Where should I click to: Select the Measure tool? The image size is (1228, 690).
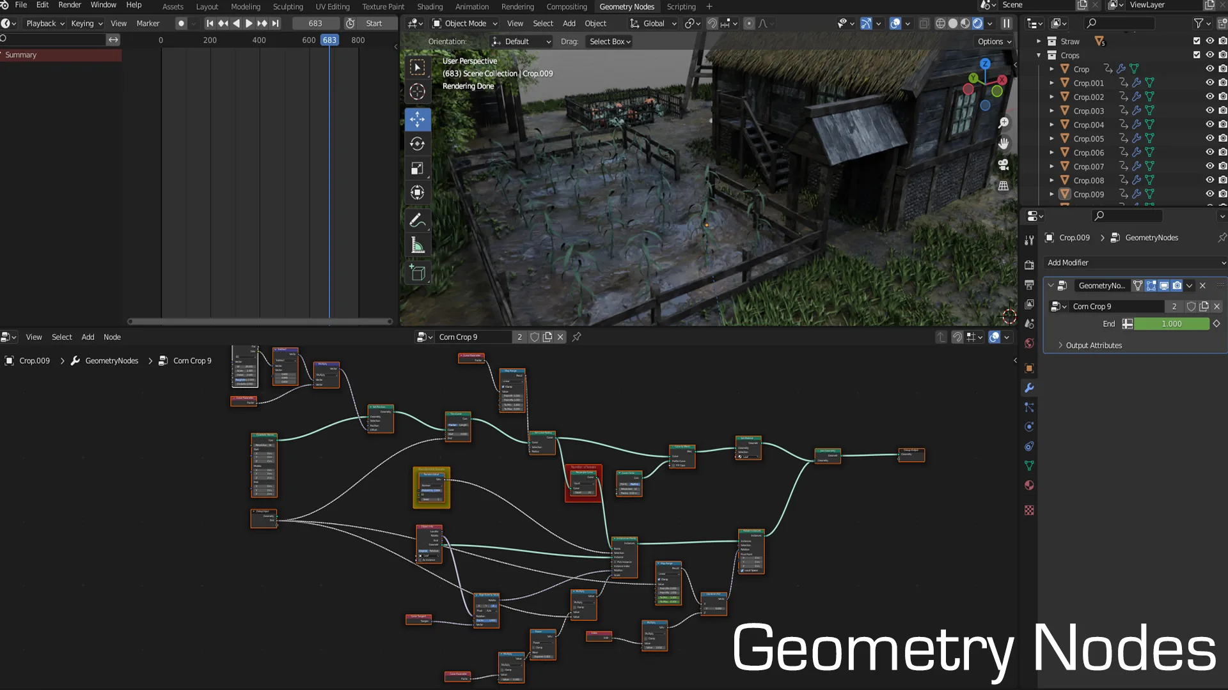[417, 245]
